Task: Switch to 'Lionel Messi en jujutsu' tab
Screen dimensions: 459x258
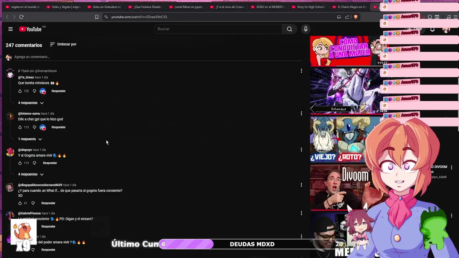Action: 187,7
